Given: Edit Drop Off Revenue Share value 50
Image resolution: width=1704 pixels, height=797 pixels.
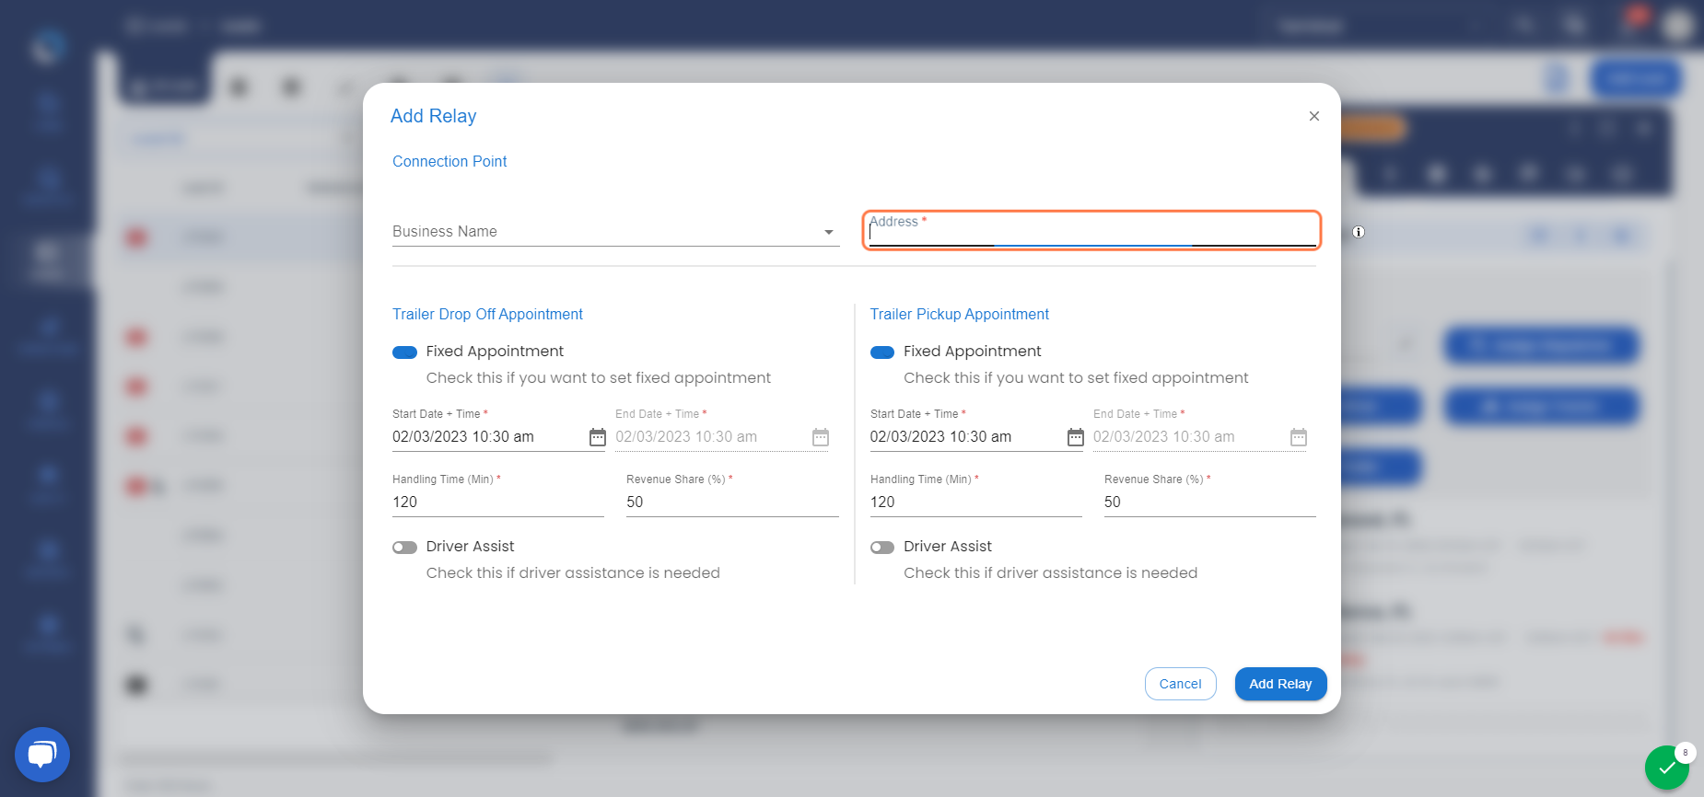Looking at the screenshot, I should 732,502.
